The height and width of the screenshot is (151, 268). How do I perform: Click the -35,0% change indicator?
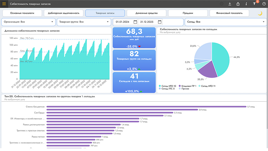click(x=134, y=46)
